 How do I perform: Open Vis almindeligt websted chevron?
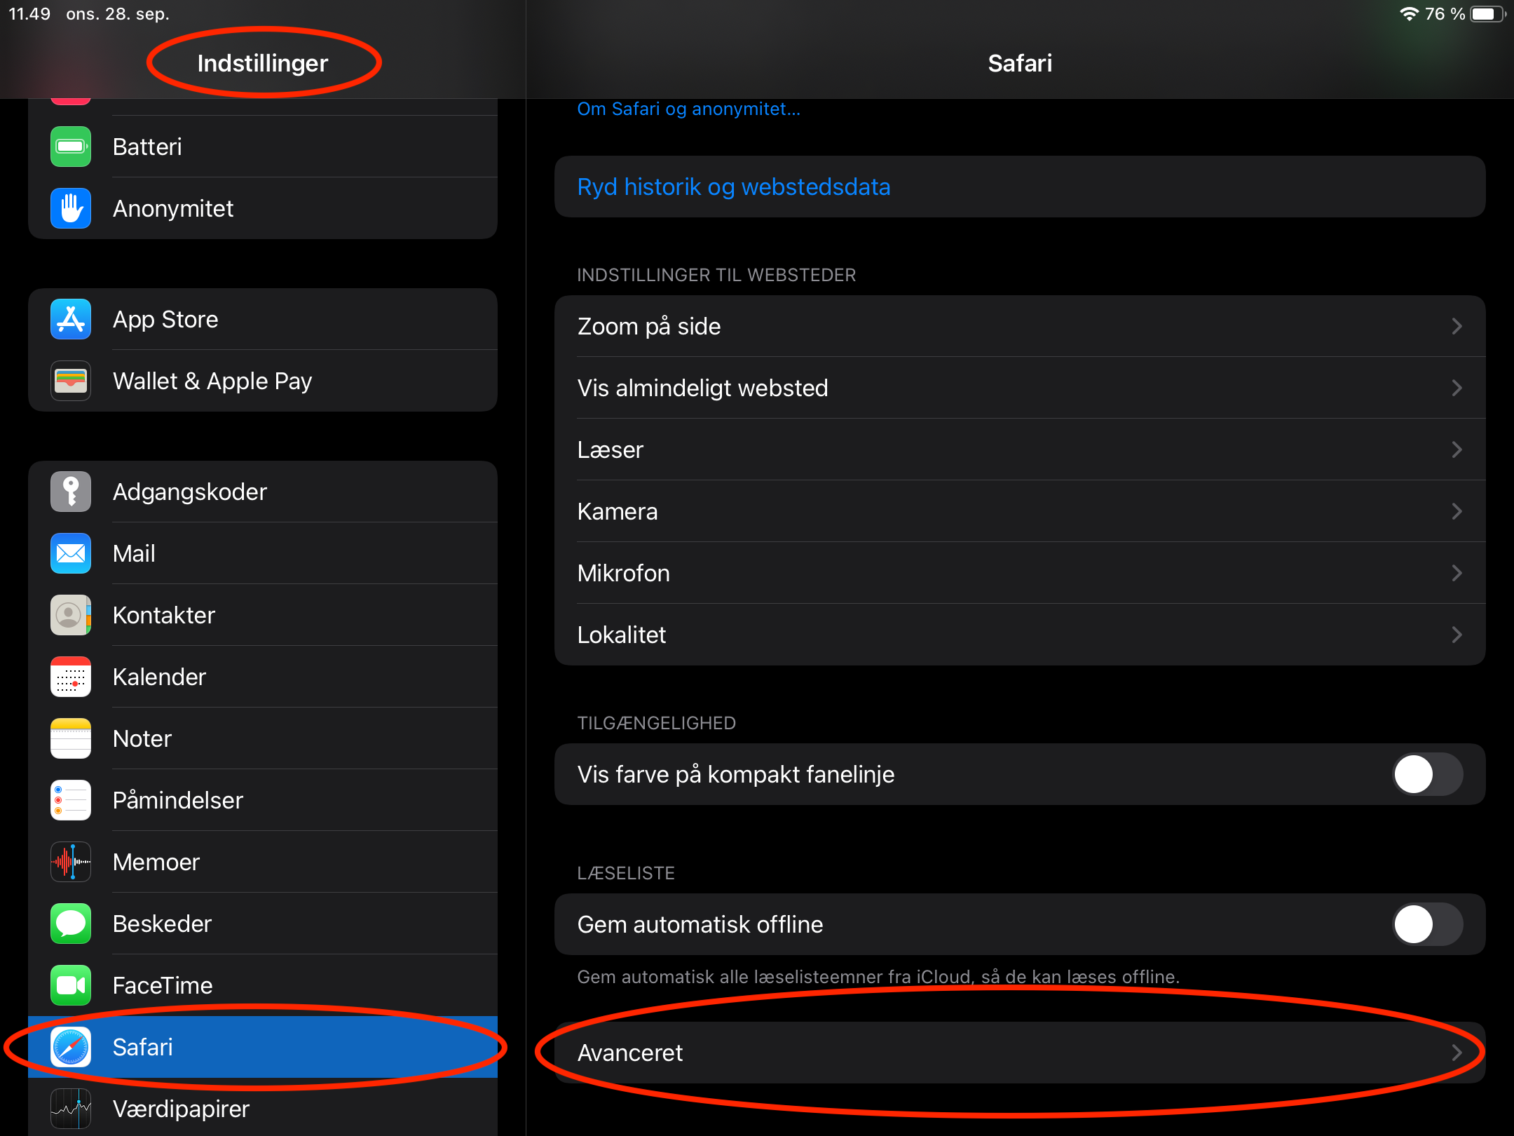pyautogui.click(x=1457, y=388)
